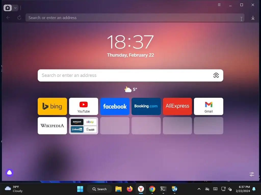Open eBay in the folder tile
Viewport: 261px width, 195px height.
click(90, 122)
